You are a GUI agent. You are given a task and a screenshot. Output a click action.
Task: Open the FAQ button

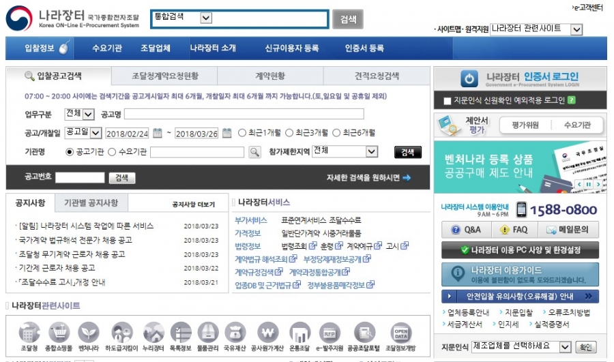[x=514, y=230]
